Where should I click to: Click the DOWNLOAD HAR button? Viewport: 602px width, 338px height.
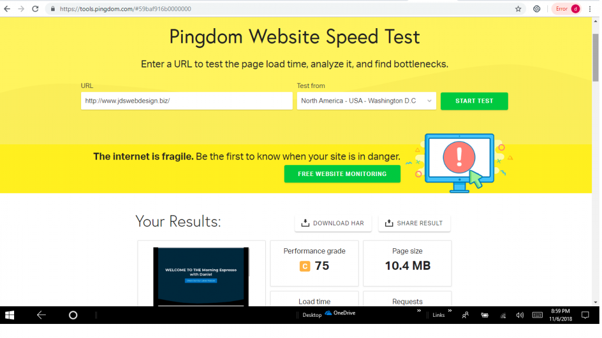tap(333, 223)
